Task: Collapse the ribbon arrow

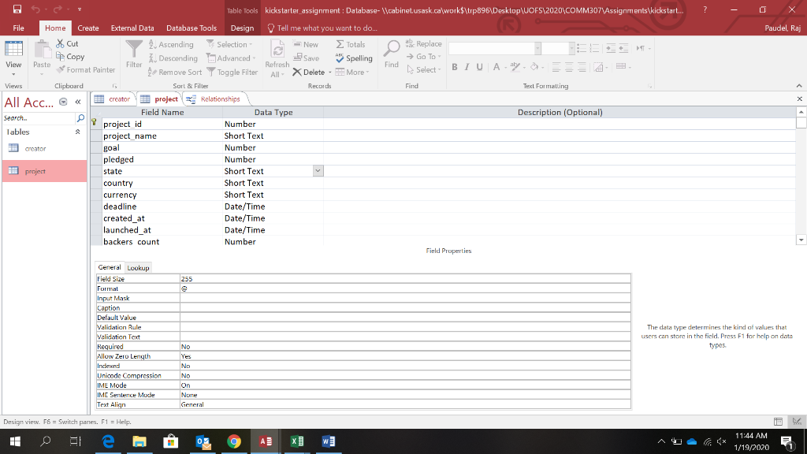Action: pyautogui.click(x=799, y=86)
